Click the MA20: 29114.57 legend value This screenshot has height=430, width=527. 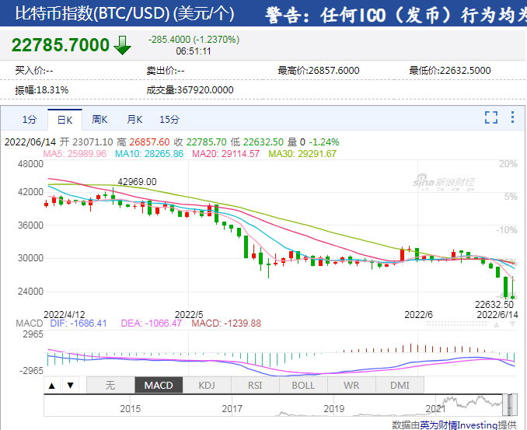225,154
